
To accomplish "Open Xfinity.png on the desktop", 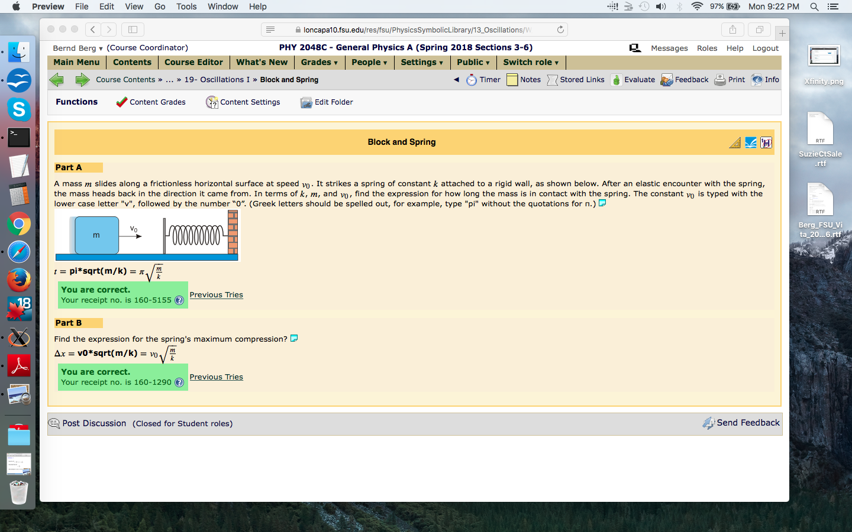I will [824, 64].
